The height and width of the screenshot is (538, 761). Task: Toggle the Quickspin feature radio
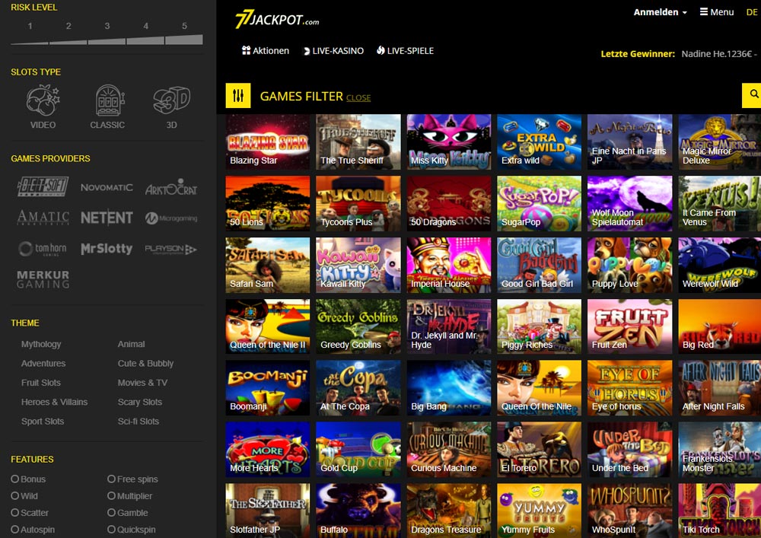(112, 530)
